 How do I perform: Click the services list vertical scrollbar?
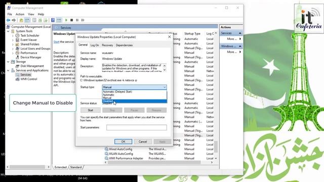pyautogui.click(x=216, y=147)
